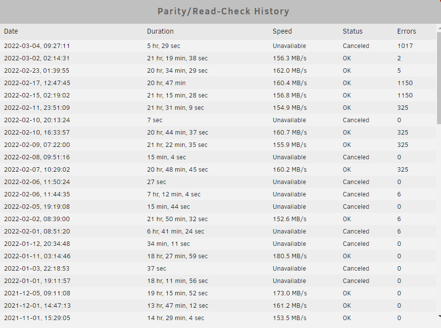The width and height of the screenshot is (441, 328).
Task: Click the scrollbar down arrow
Action: tap(439, 317)
